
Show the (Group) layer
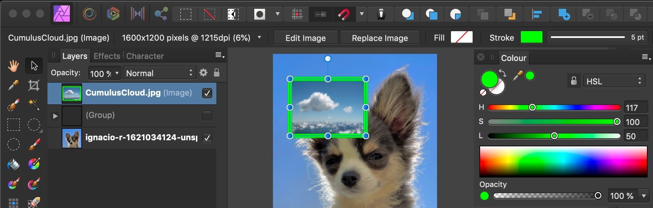click(207, 116)
